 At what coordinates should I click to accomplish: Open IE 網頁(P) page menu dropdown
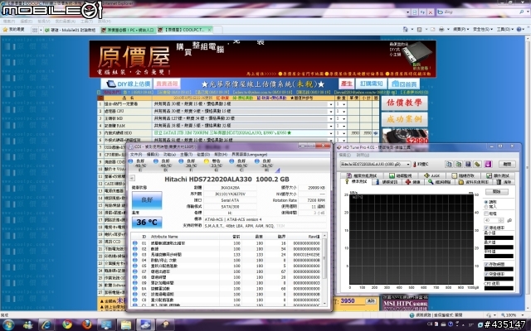461,30
